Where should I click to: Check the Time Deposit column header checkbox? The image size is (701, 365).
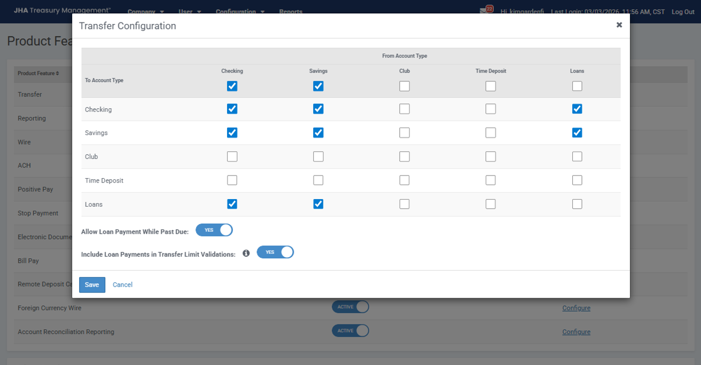pos(490,86)
